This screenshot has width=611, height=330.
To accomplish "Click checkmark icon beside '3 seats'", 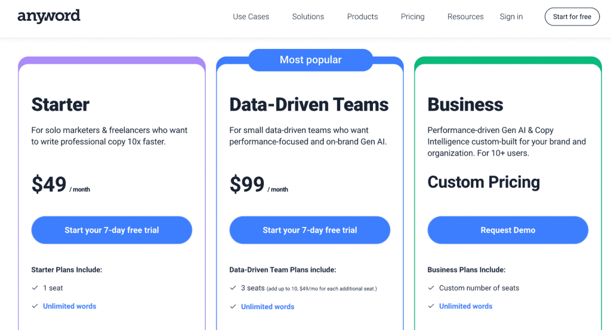I will click(x=233, y=288).
